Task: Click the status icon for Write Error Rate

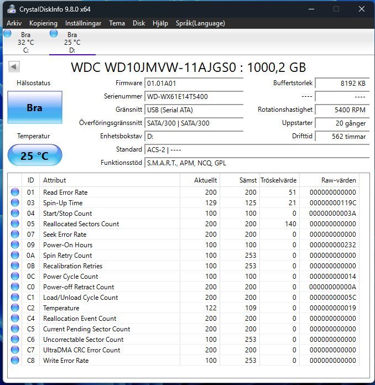Action: point(14,361)
